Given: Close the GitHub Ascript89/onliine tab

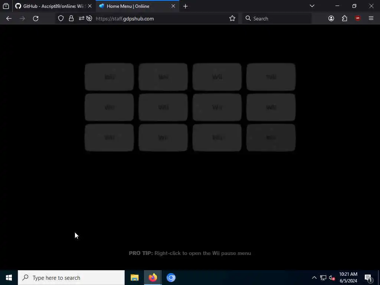Looking at the screenshot, I should tap(90, 6).
